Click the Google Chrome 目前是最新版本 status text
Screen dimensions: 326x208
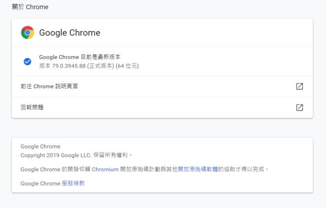pos(80,57)
